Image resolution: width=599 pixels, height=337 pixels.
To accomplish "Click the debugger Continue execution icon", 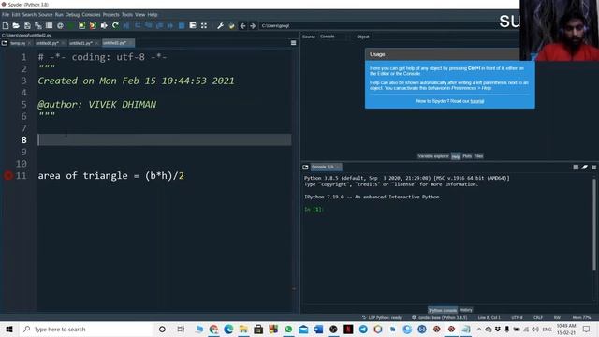I will (170, 25).
